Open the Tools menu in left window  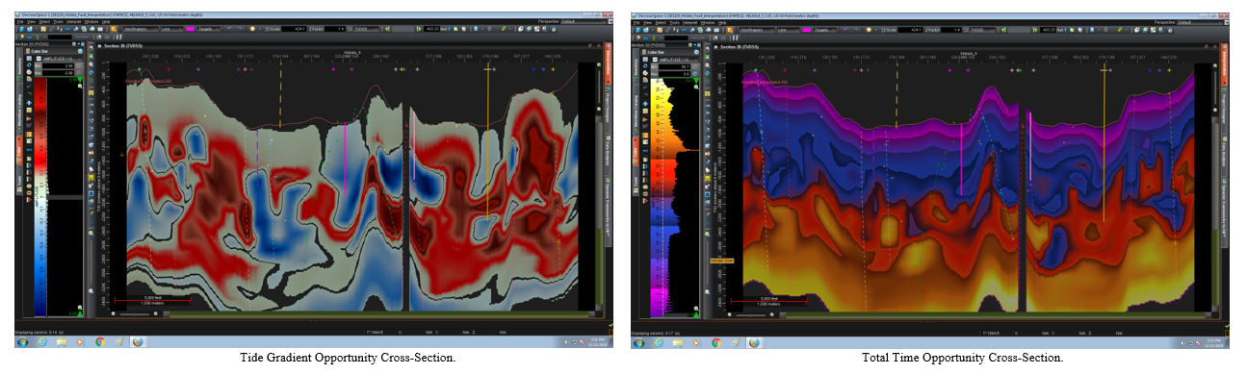click(58, 21)
